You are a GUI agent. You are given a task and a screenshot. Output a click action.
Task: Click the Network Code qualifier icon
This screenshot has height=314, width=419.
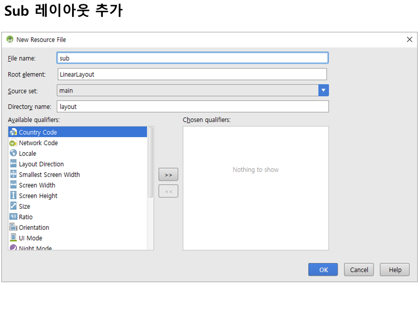[x=13, y=143]
